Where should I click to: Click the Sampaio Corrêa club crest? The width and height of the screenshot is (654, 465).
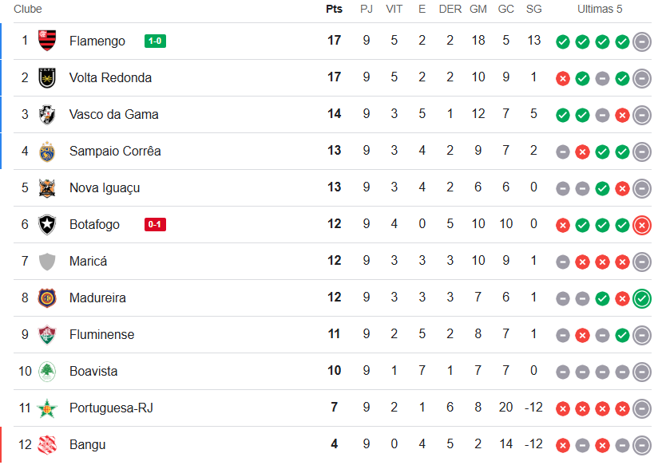pos(47,151)
